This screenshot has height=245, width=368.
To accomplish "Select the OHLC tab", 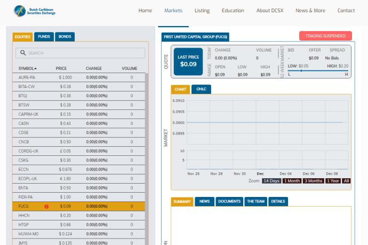I will coord(201,89).
